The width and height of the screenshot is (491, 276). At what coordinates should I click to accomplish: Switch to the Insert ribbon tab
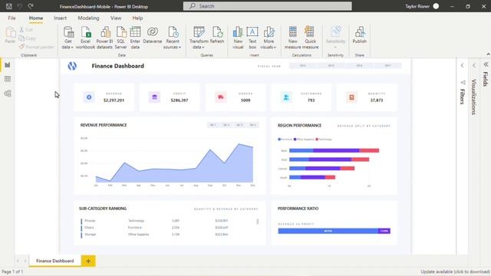coord(60,18)
